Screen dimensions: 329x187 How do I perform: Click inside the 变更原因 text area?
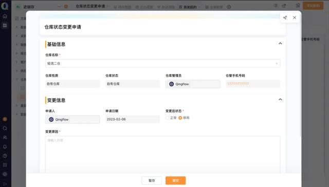tap(162, 155)
